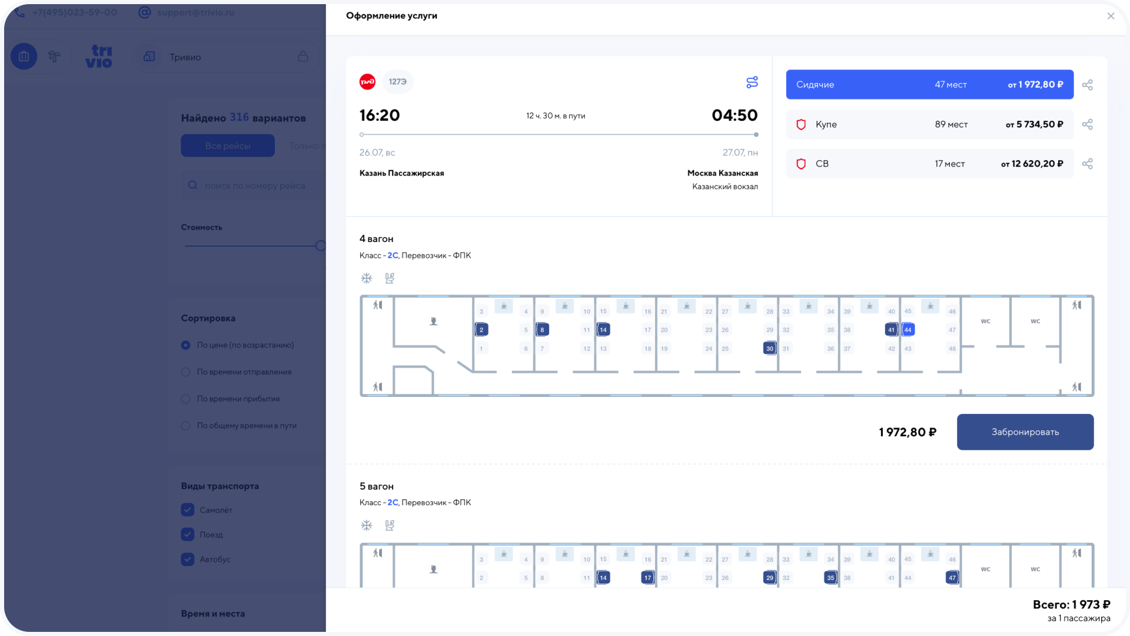Screen dimensions: 1130x636
Task: Select sorting По общему времени в пути
Action: click(x=185, y=426)
